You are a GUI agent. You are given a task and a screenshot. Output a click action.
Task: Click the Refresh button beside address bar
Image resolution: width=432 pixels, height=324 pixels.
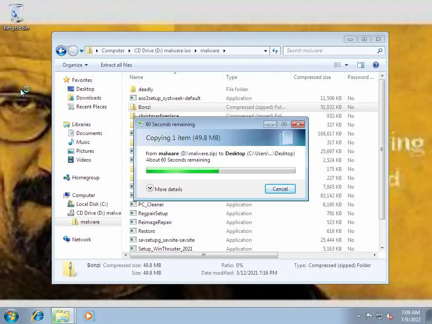pyautogui.click(x=275, y=51)
